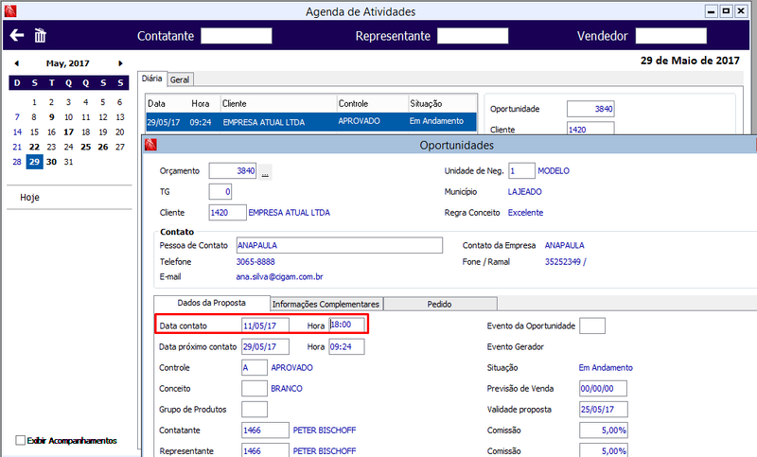Open the Pedido tab
757x457 pixels.
coord(439,304)
